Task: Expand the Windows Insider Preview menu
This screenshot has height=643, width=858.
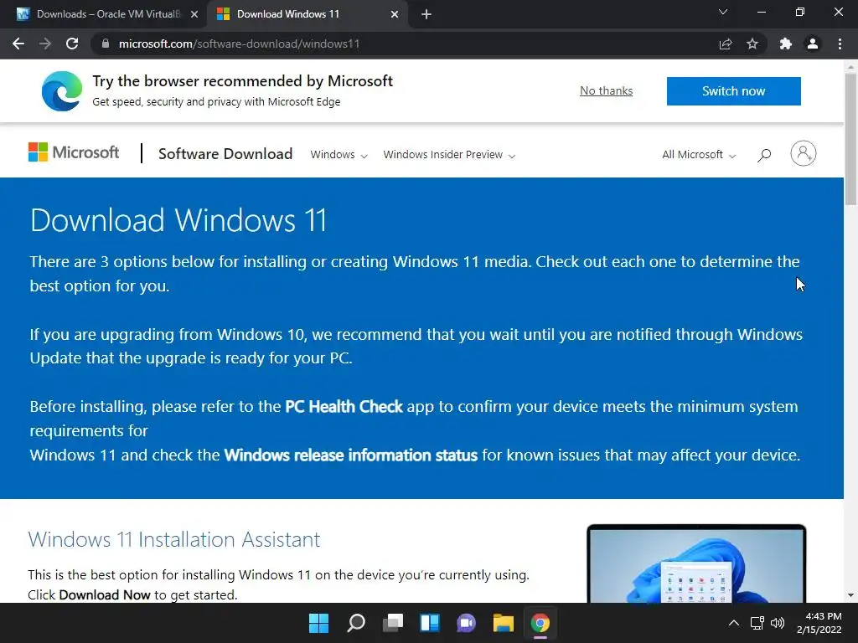Action: coord(449,155)
